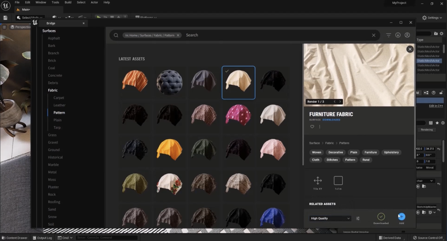Click the blue Add button icon
447x241 pixels.
point(401,217)
